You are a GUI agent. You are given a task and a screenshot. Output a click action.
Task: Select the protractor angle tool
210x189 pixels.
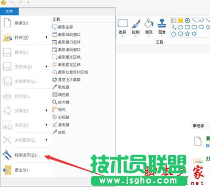[x=61, y=124]
